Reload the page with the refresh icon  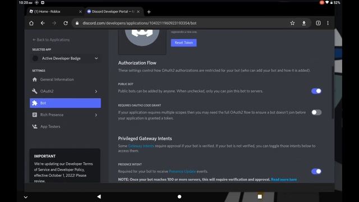66,23
